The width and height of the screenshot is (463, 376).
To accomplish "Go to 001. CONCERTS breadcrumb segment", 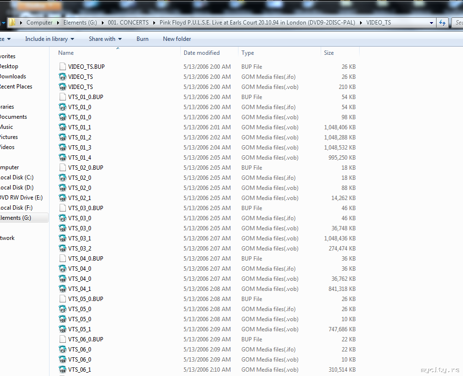I will tap(128, 23).
